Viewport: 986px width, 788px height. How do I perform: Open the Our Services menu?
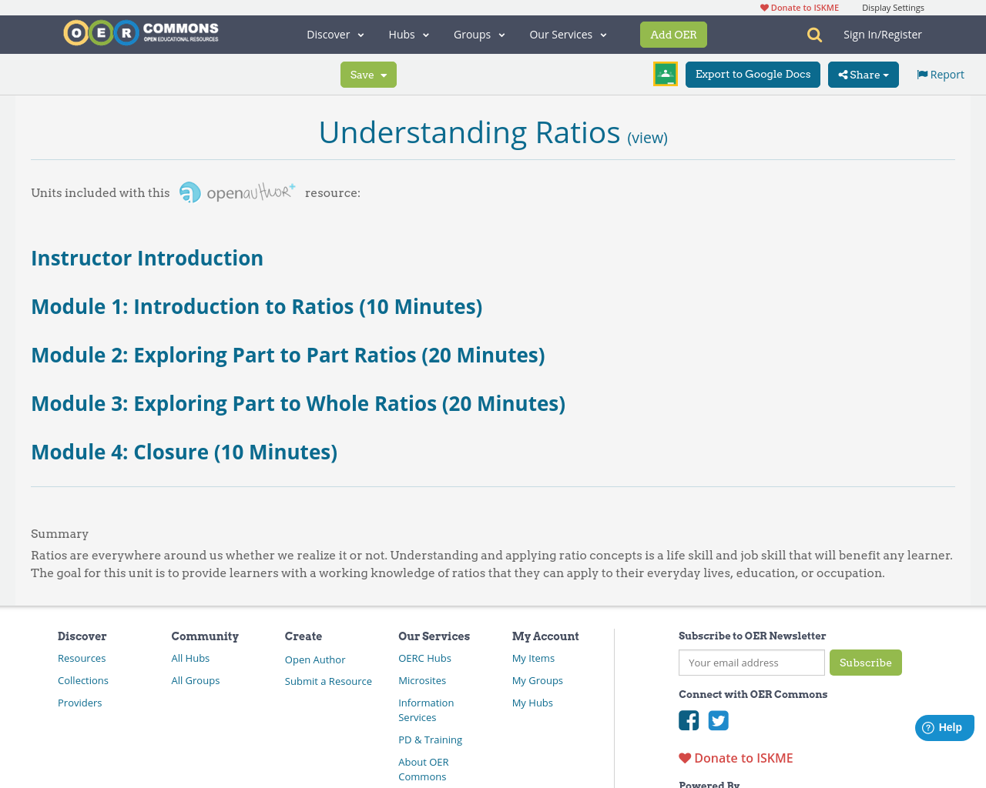(566, 34)
